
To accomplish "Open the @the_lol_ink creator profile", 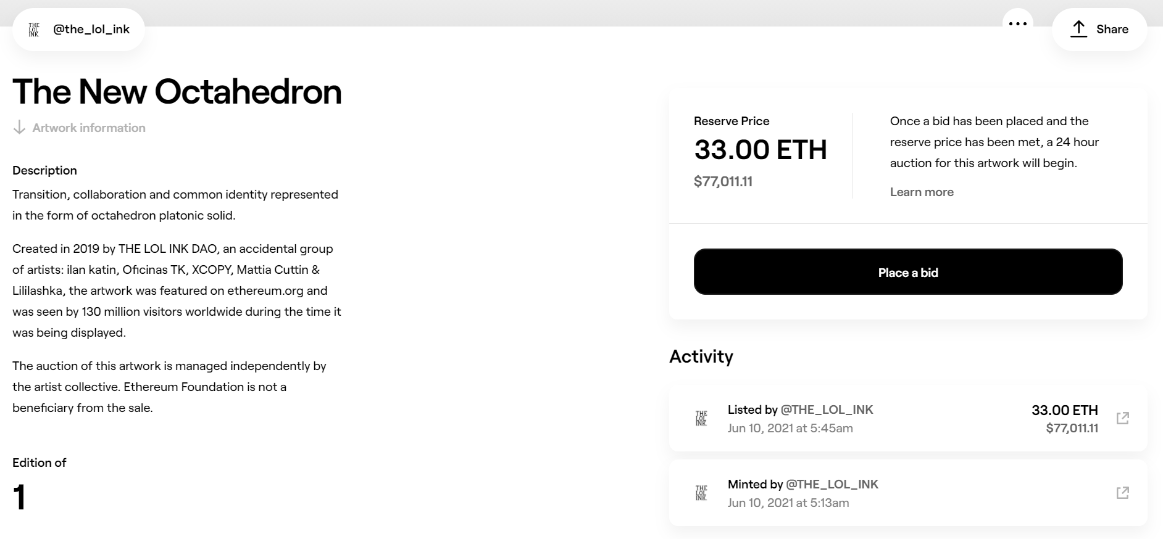I will 91,29.
